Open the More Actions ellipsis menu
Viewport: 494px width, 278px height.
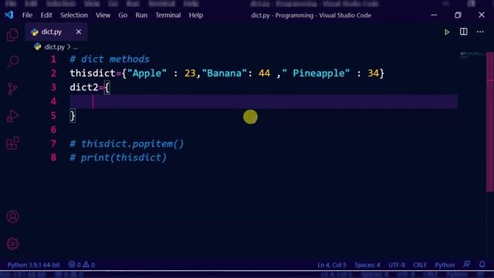[480, 32]
